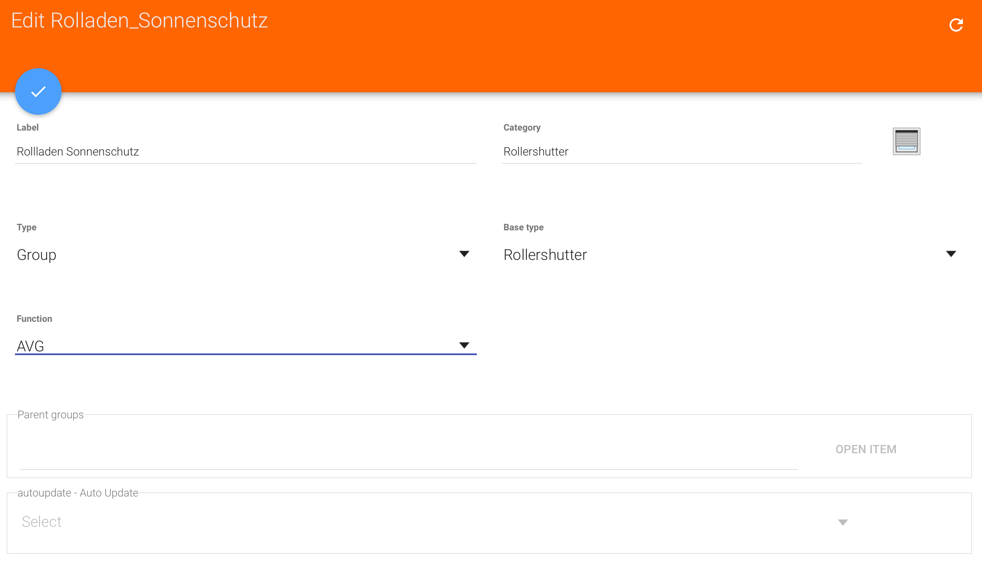Click the rollershutter category icon preview

(906, 141)
